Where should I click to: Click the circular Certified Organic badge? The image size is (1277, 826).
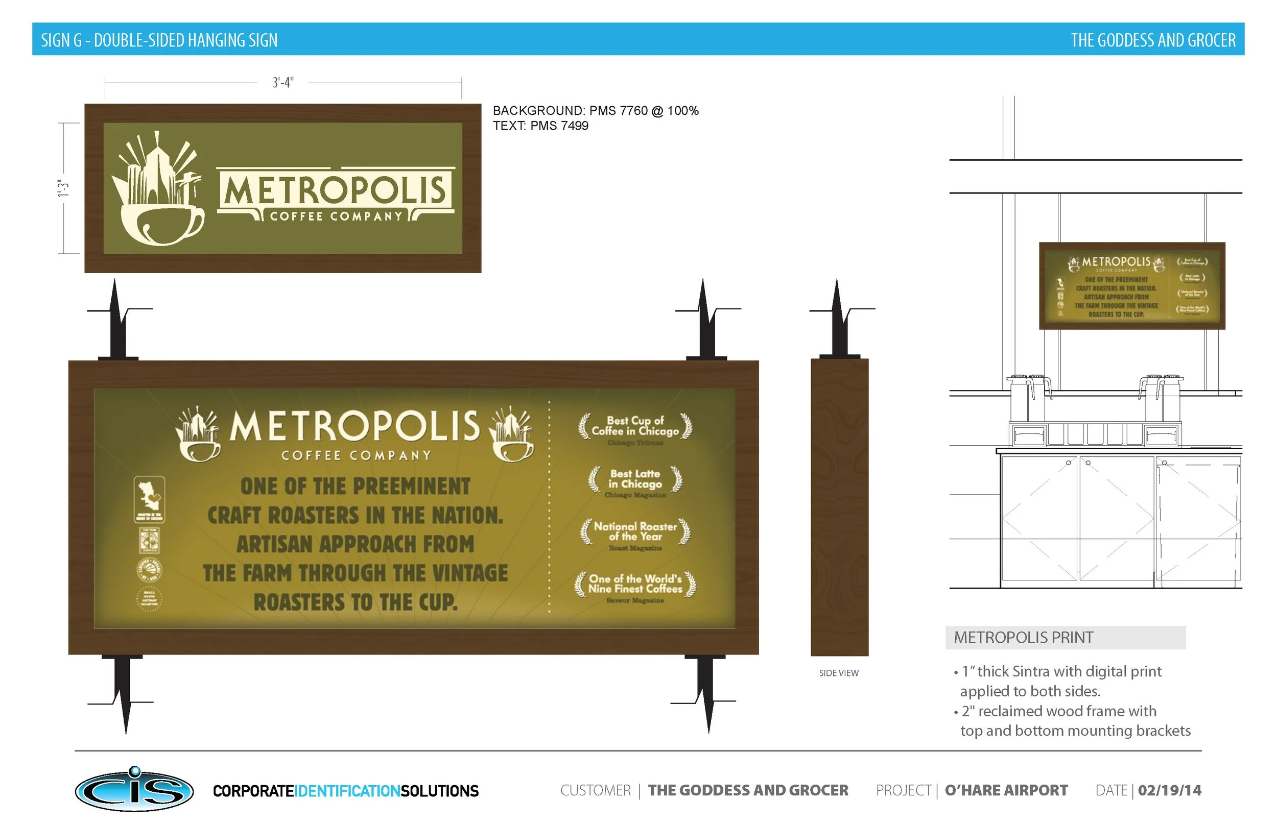[x=149, y=570]
